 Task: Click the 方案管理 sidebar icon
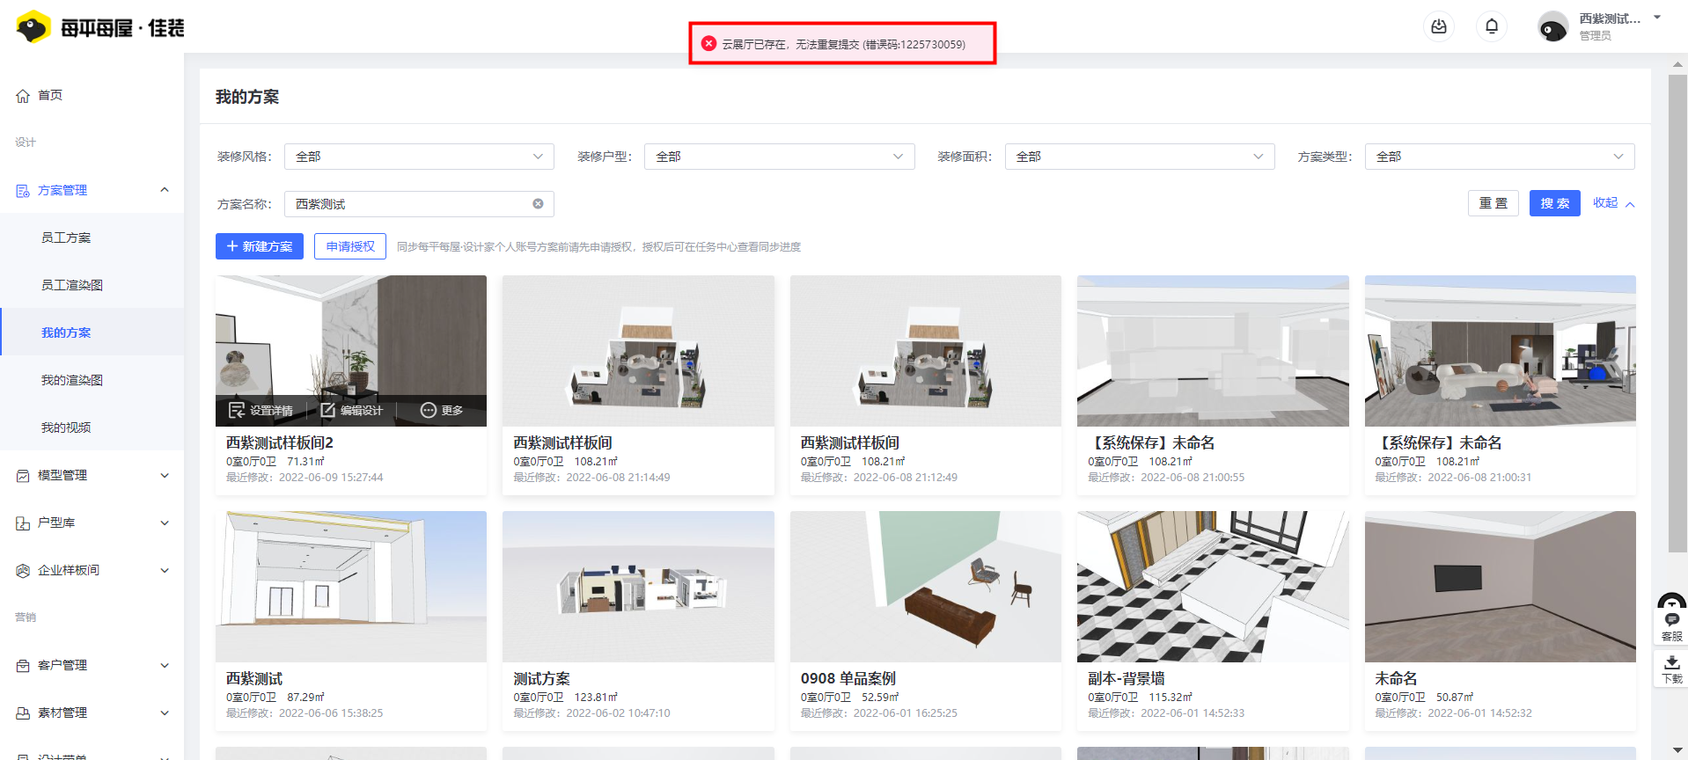click(23, 191)
